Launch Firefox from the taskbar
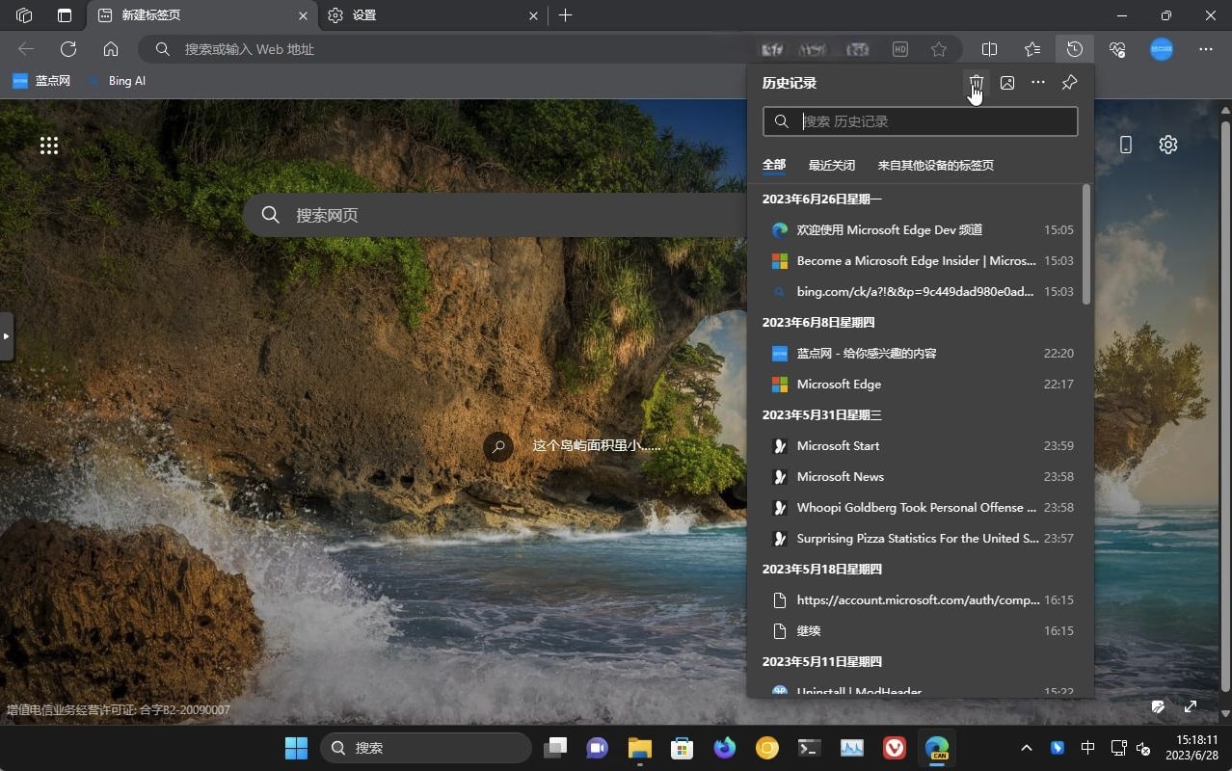Viewport: 1232px width, 771px height. [x=724, y=747]
